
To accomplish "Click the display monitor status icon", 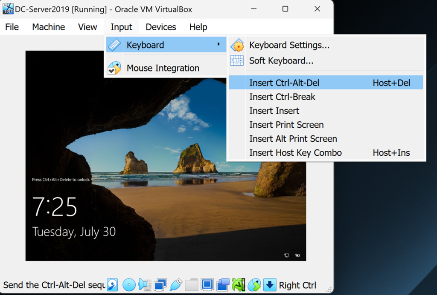I will 207,284.
